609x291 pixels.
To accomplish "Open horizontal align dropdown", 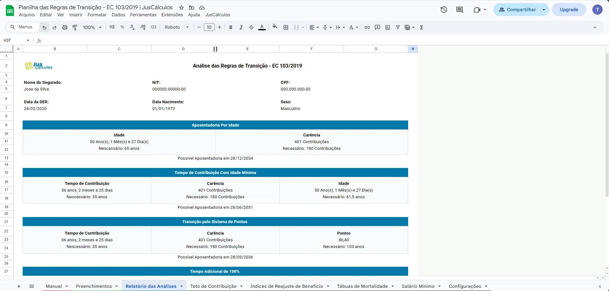I will click(x=314, y=27).
